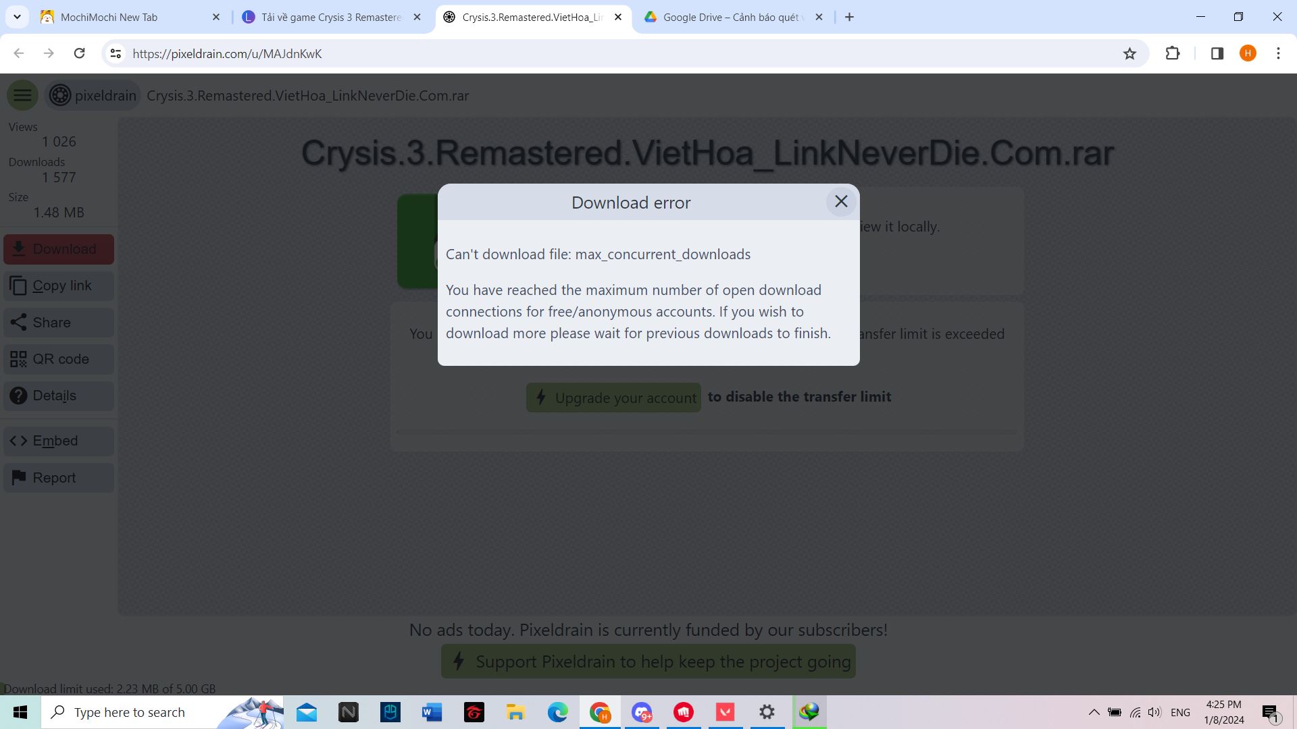Screen dimensions: 1297x729
Task: Dismiss the Download error dialog
Action: click(x=841, y=201)
